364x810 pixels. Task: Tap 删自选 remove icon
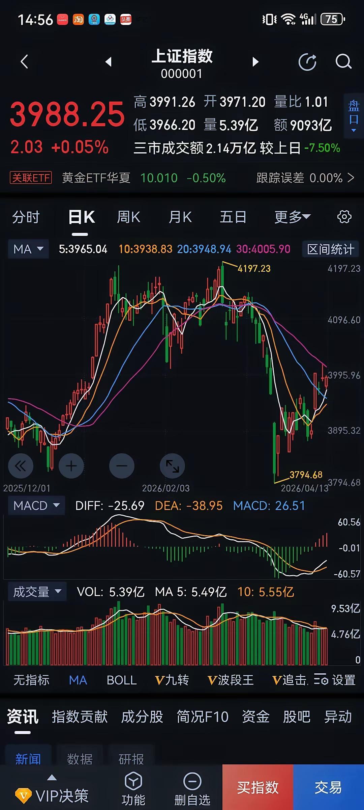192,781
